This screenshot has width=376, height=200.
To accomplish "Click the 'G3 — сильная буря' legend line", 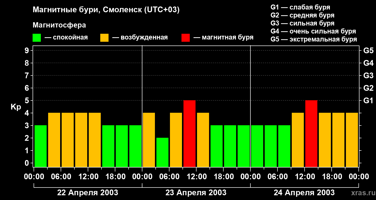I will (x=303, y=23).
